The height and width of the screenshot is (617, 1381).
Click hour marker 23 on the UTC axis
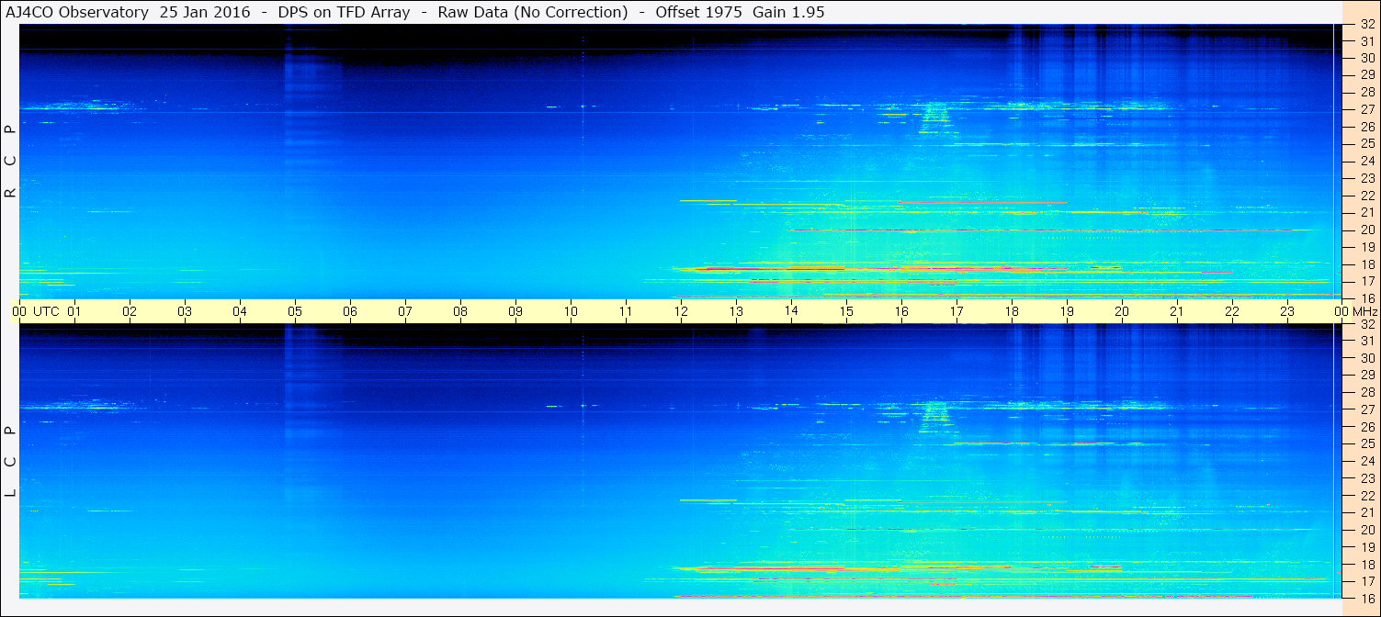pos(1287,311)
